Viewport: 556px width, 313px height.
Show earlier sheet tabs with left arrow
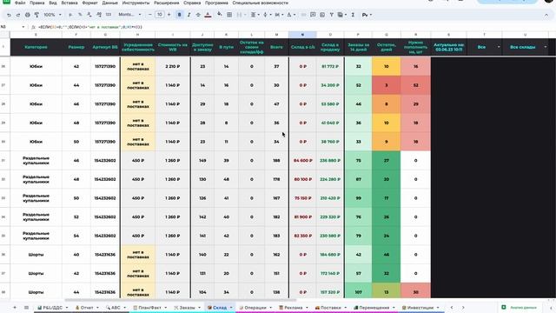(x=452, y=307)
